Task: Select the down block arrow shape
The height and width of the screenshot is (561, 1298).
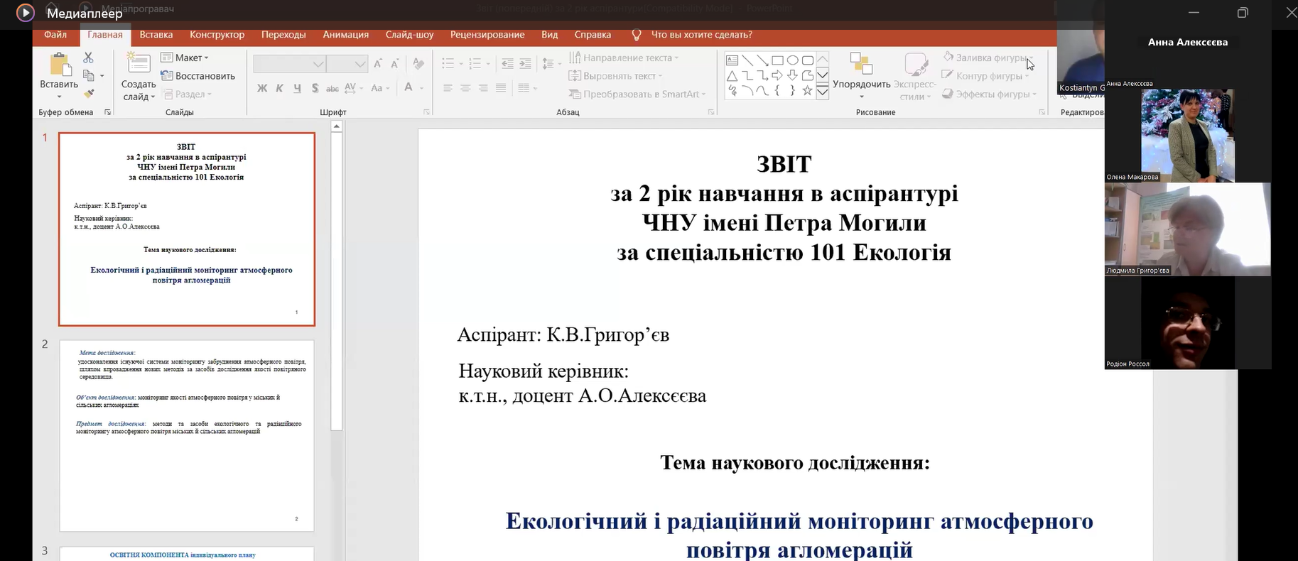Action: 792,75
